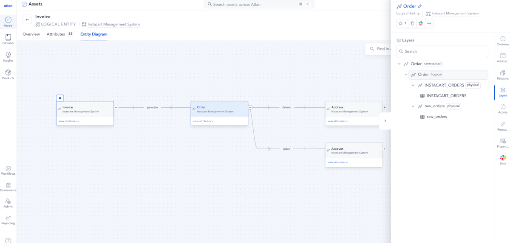This screenshot has height=243, width=510.
Task: Select raw_orders physical layer row
Action: (x=439, y=106)
